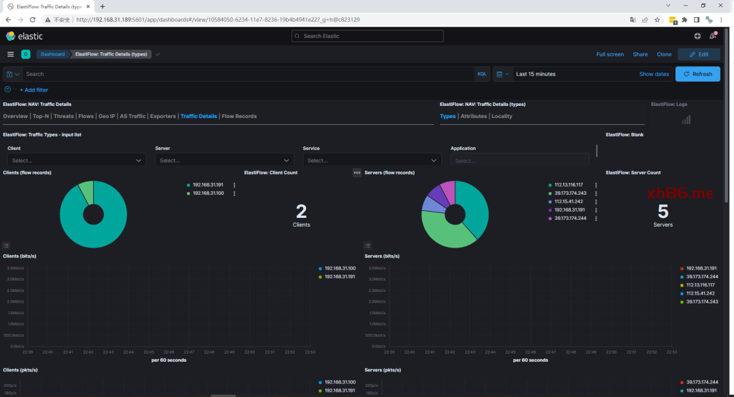Toggle legend on Clients flow records chart

pos(6,245)
